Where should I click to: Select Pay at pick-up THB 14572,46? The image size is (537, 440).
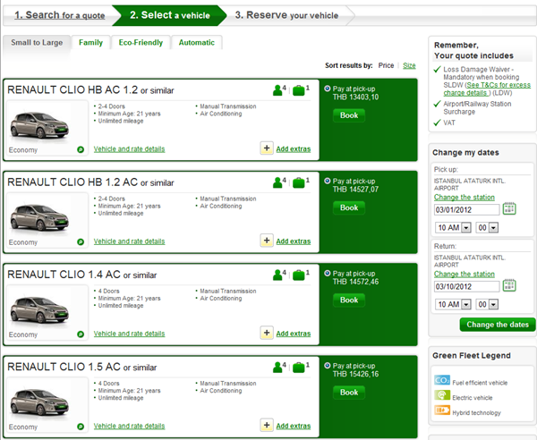328,273
